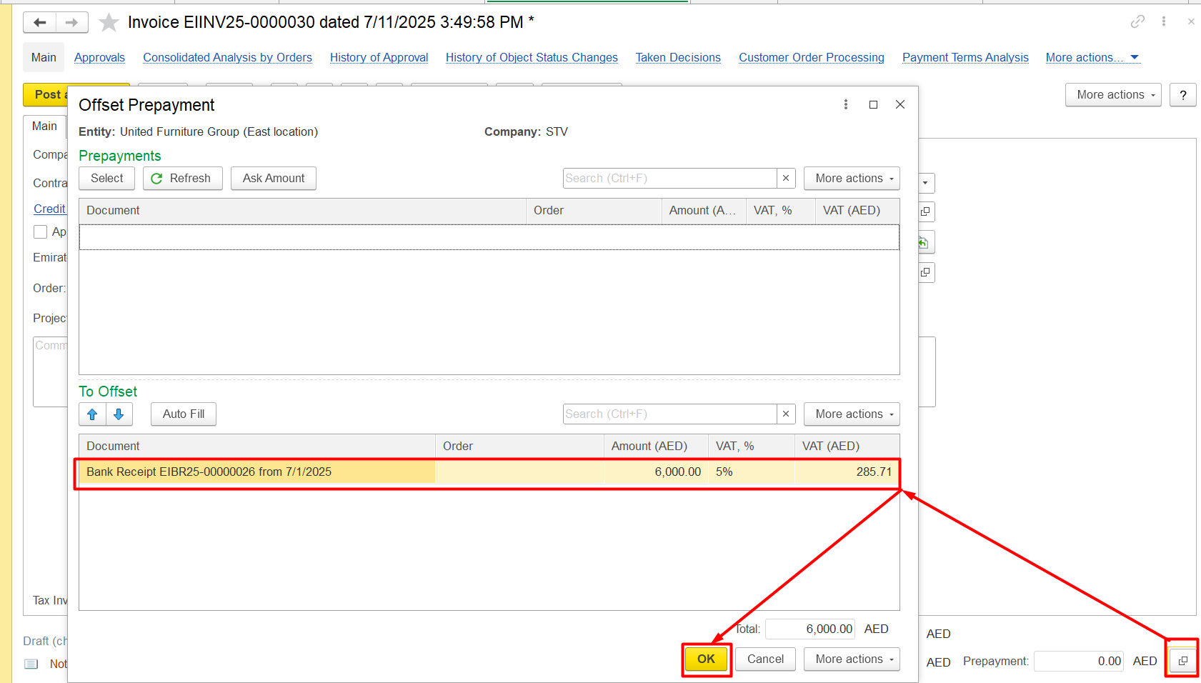The image size is (1201, 683).
Task: Click the Ask Amount button
Action: coord(274,178)
